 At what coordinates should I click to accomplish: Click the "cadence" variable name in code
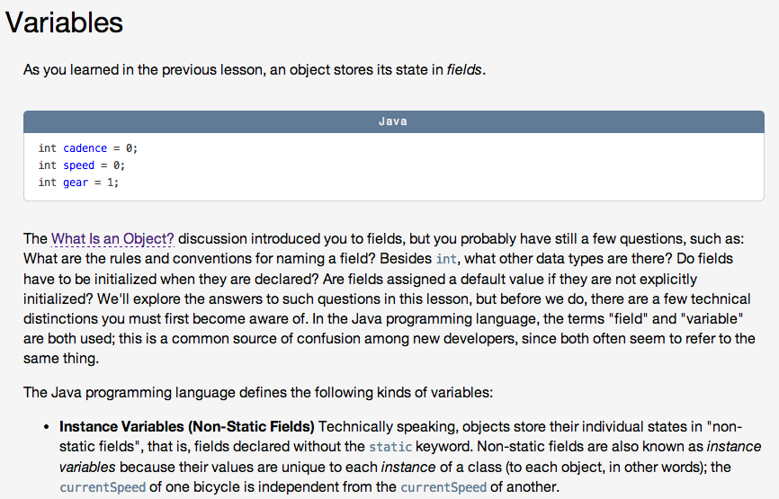85,148
